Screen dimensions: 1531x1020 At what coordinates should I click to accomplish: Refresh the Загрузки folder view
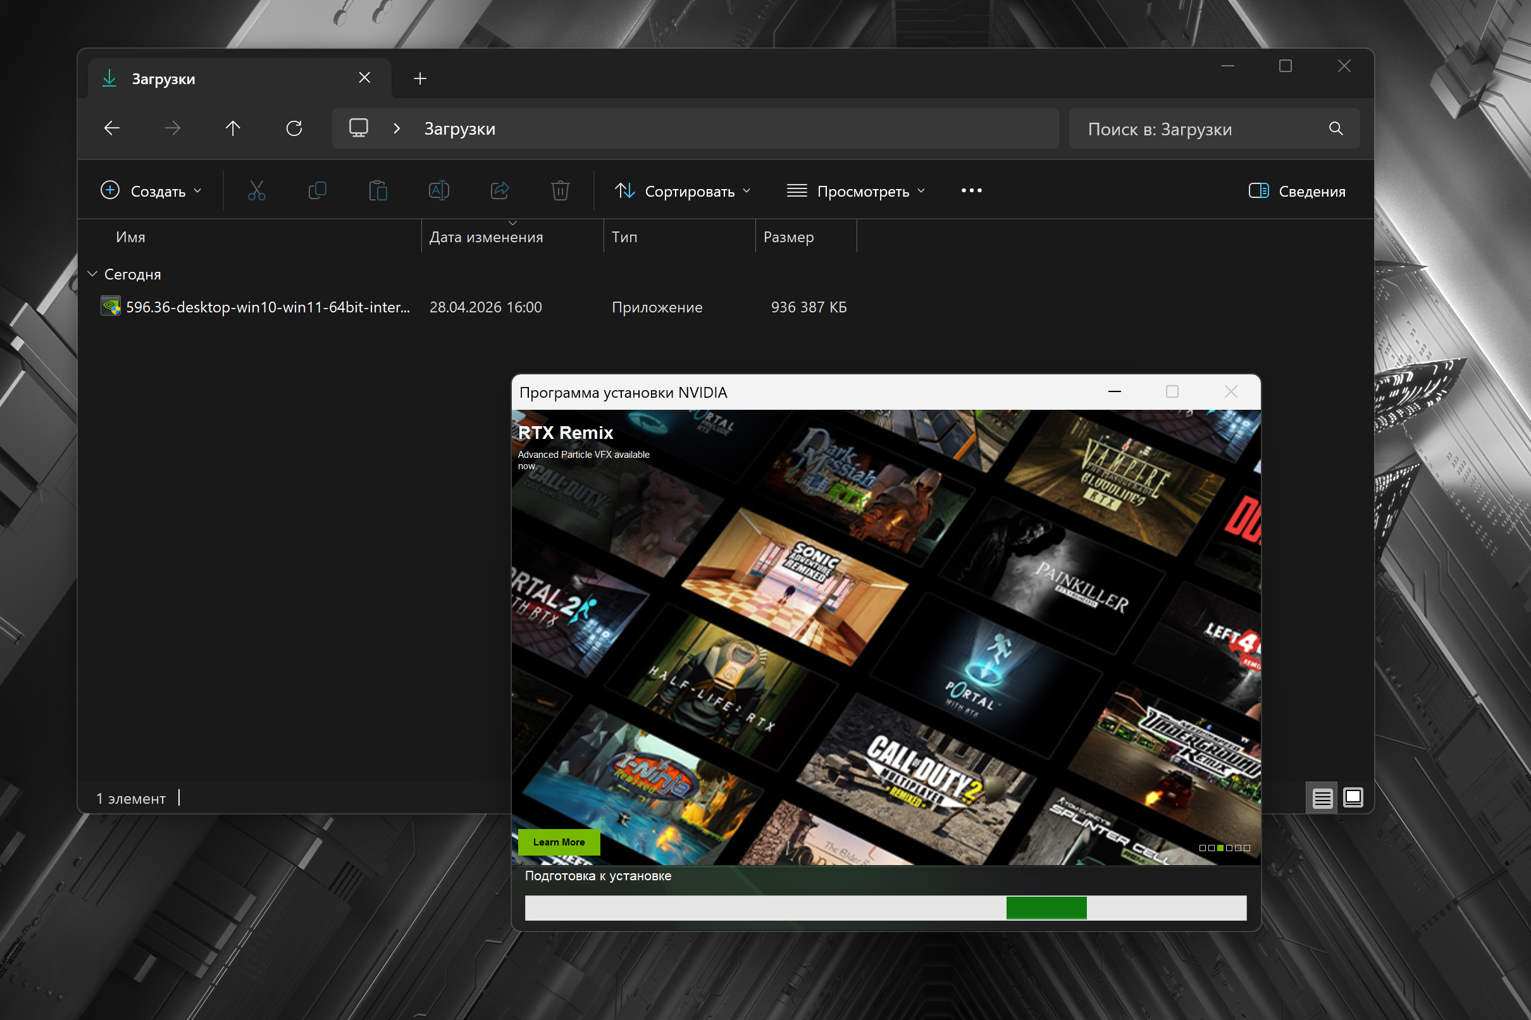coord(294,128)
